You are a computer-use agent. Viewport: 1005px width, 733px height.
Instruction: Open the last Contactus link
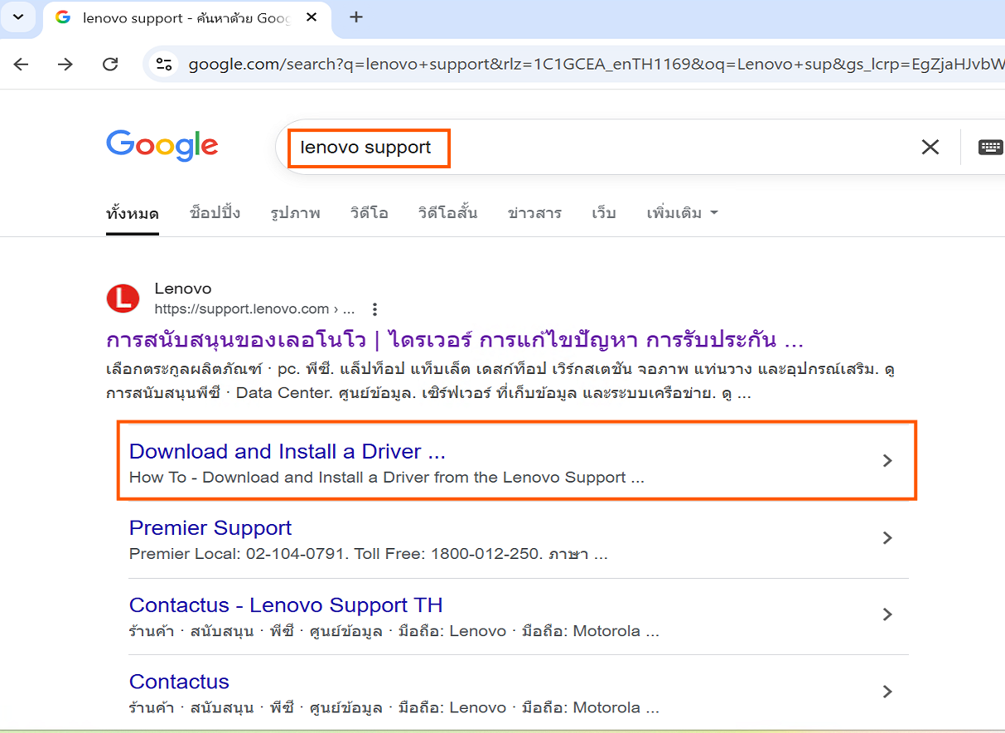[x=179, y=682]
